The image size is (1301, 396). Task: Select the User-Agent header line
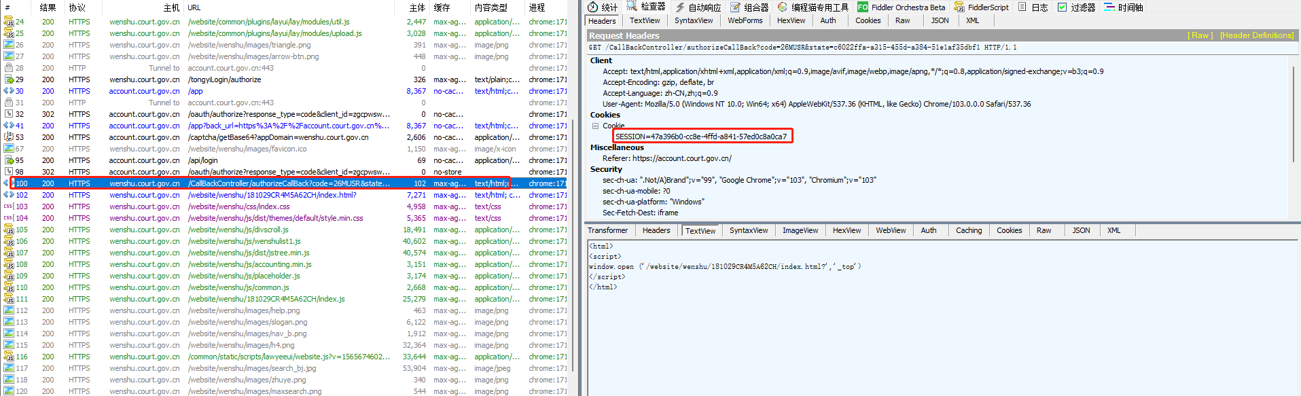pyautogui.click(x=817, y=104)
